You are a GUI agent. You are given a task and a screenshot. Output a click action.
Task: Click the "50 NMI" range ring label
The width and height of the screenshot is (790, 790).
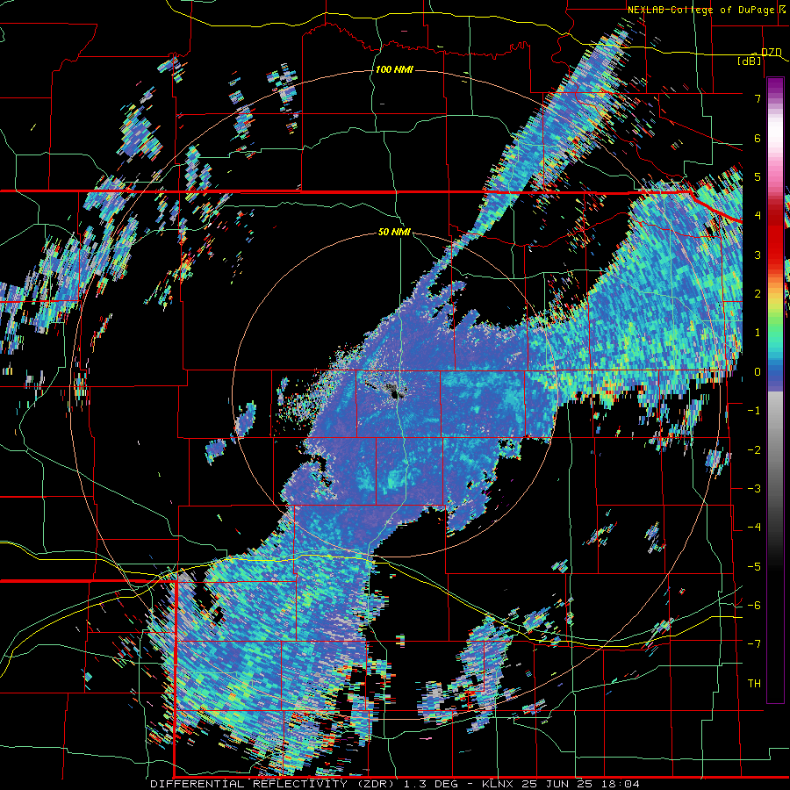[394, 232]
